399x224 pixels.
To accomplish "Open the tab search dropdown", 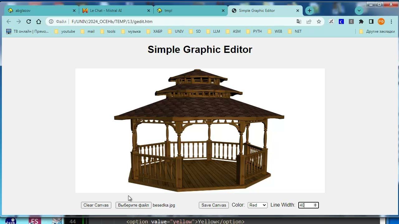I will pyautogui.click(x=359, y=11).
